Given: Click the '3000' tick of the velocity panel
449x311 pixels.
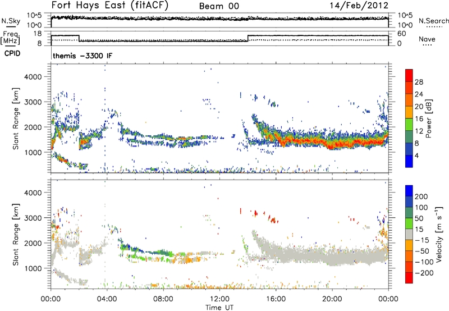Looking at the screenshot, I should point(33,218).
